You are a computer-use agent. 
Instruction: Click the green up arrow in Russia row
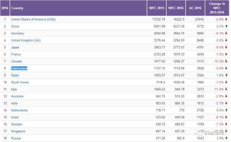coord(226,138)
